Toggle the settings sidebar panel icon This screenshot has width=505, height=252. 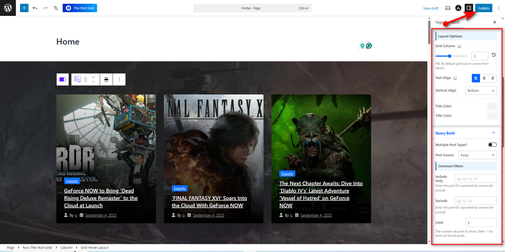469,8
